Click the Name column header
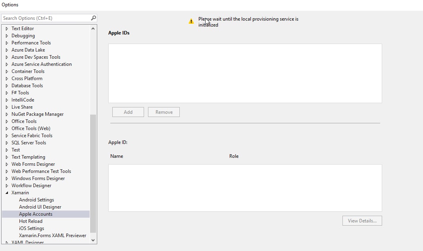Viewport: 423px width, 251px height. click(x=117, y=156)
